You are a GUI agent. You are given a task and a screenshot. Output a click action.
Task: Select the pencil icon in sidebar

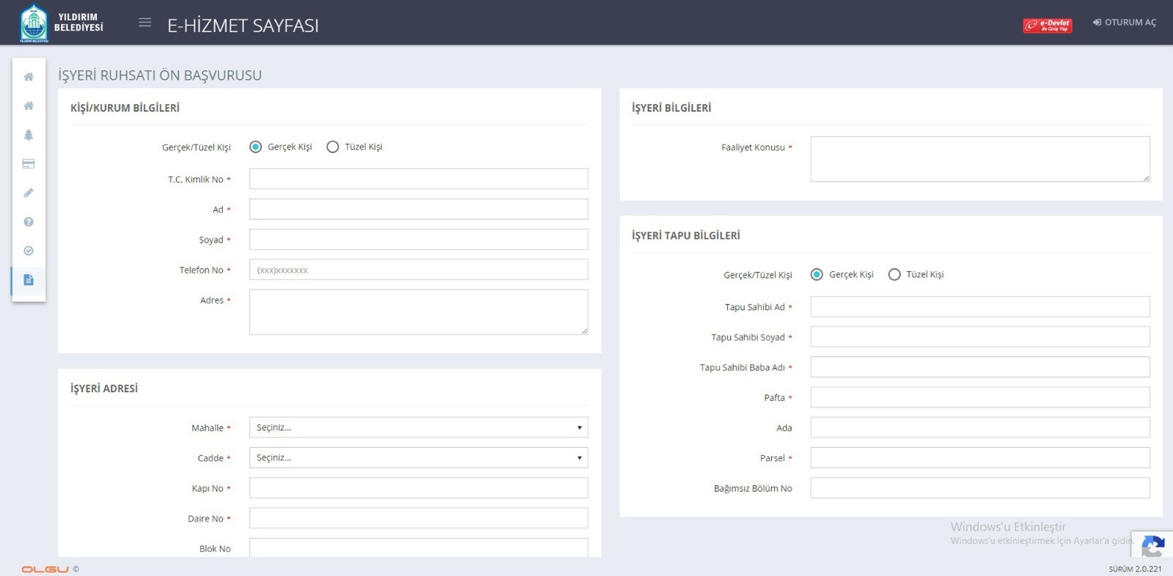pyautogui.click(x=29, y=193)
